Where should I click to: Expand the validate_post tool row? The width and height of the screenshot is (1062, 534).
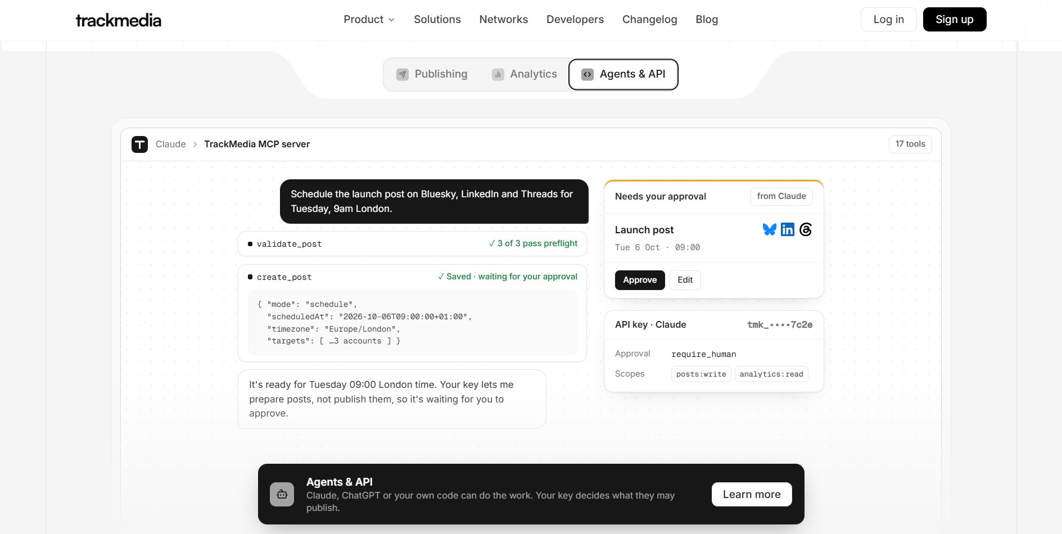tap(412, 244)
